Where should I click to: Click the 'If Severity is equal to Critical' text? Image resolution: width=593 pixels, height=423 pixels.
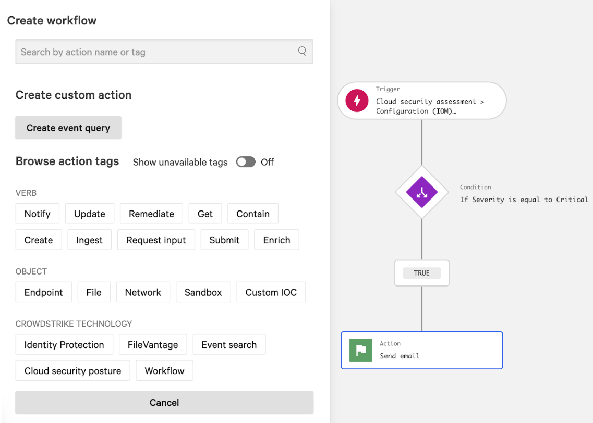coord(524,200)
